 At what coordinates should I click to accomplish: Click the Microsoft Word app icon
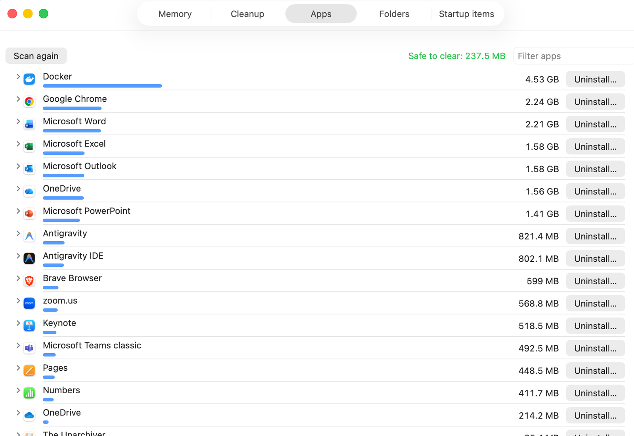click(29, 124)
